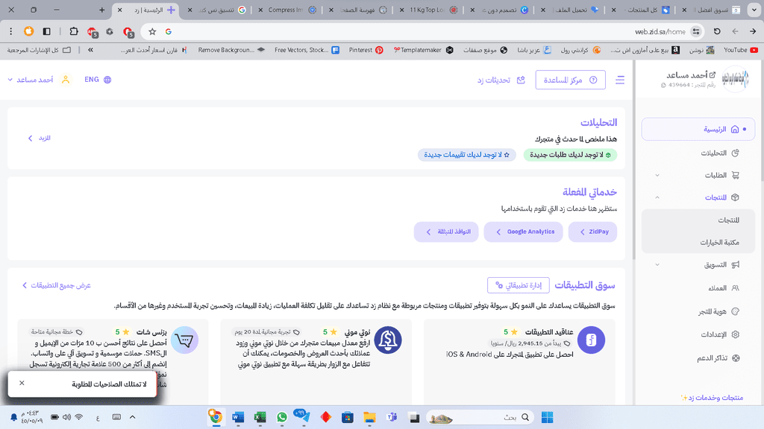764x429 pixels.
Task: Click the ZidPay service button
Action: 592,232
